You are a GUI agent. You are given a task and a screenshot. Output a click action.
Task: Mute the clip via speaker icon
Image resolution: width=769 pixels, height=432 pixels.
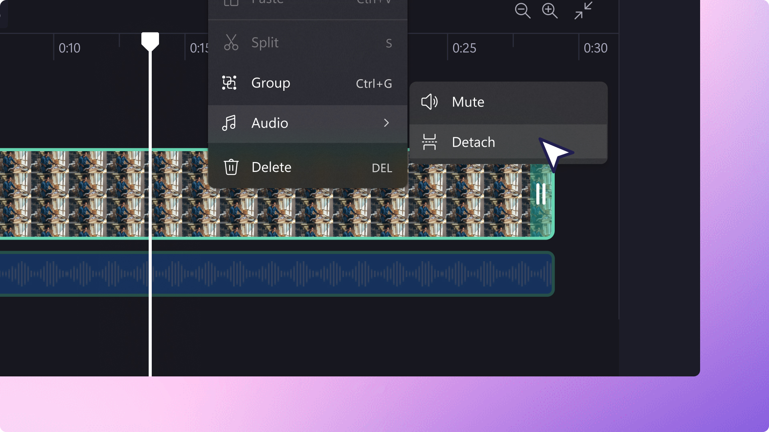coord(429,102)
